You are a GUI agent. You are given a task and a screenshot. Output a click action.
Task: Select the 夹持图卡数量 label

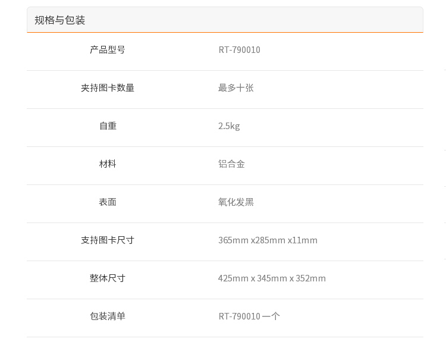coord(108,87)
